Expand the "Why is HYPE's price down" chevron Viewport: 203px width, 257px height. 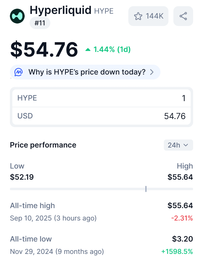(152, 72)
